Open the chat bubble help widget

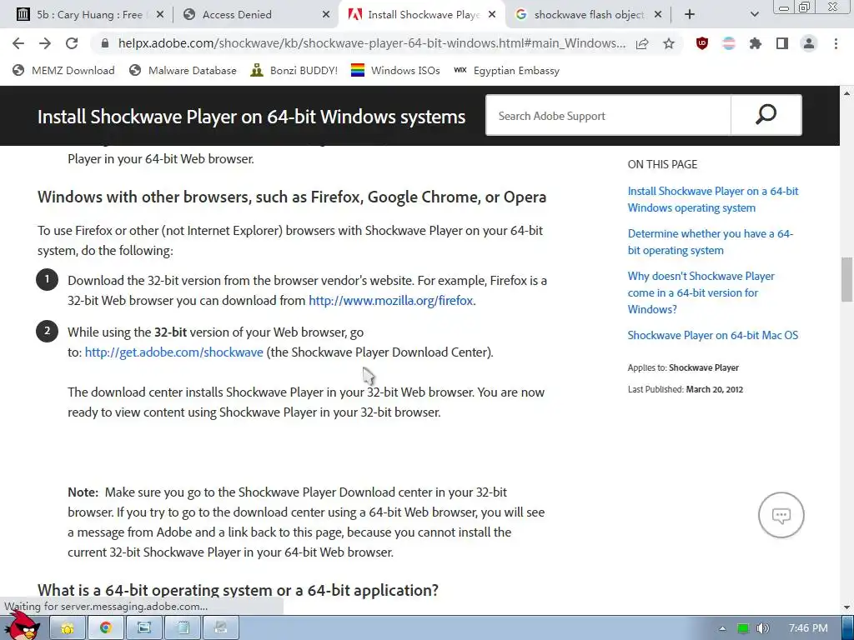[x=781, y=515]
